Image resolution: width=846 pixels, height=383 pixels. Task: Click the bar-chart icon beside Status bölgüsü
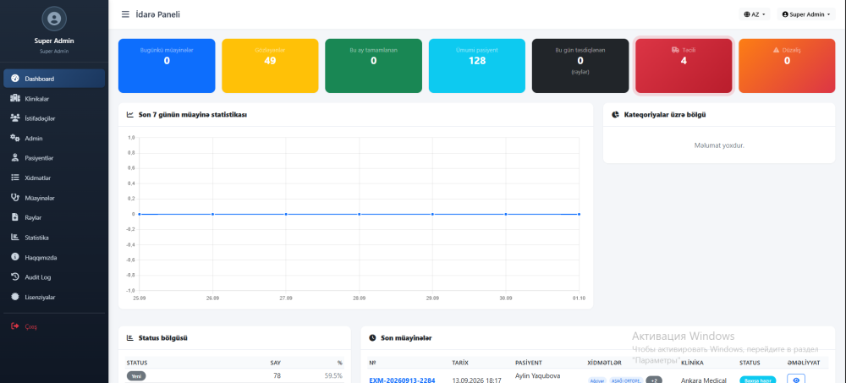(x=130, y=337)
